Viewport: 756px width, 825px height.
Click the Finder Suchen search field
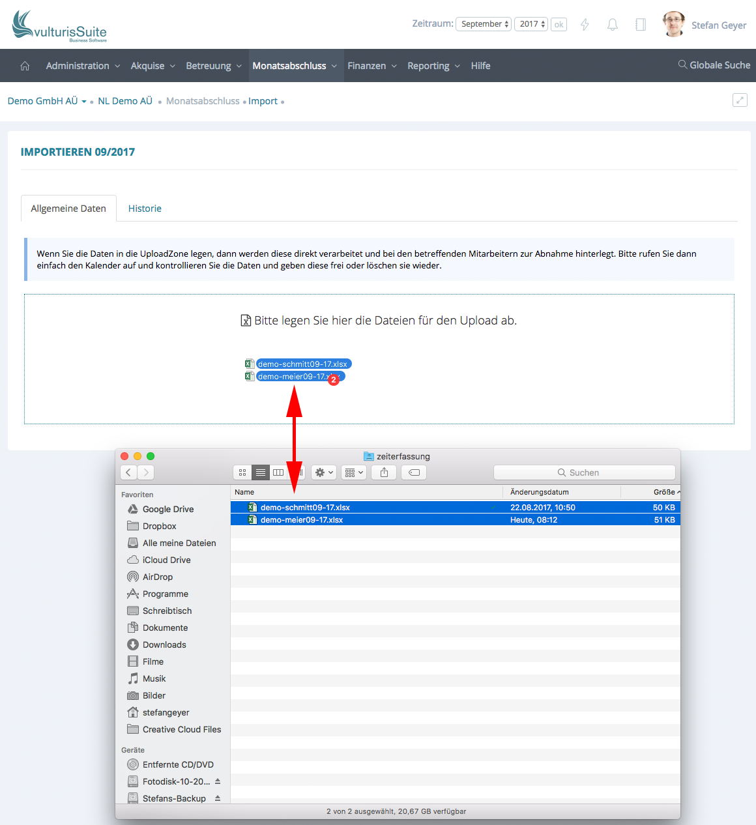tap(584, 472)
